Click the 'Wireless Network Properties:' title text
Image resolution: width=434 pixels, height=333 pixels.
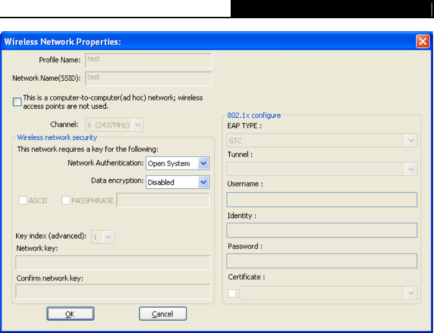(62, 42)
